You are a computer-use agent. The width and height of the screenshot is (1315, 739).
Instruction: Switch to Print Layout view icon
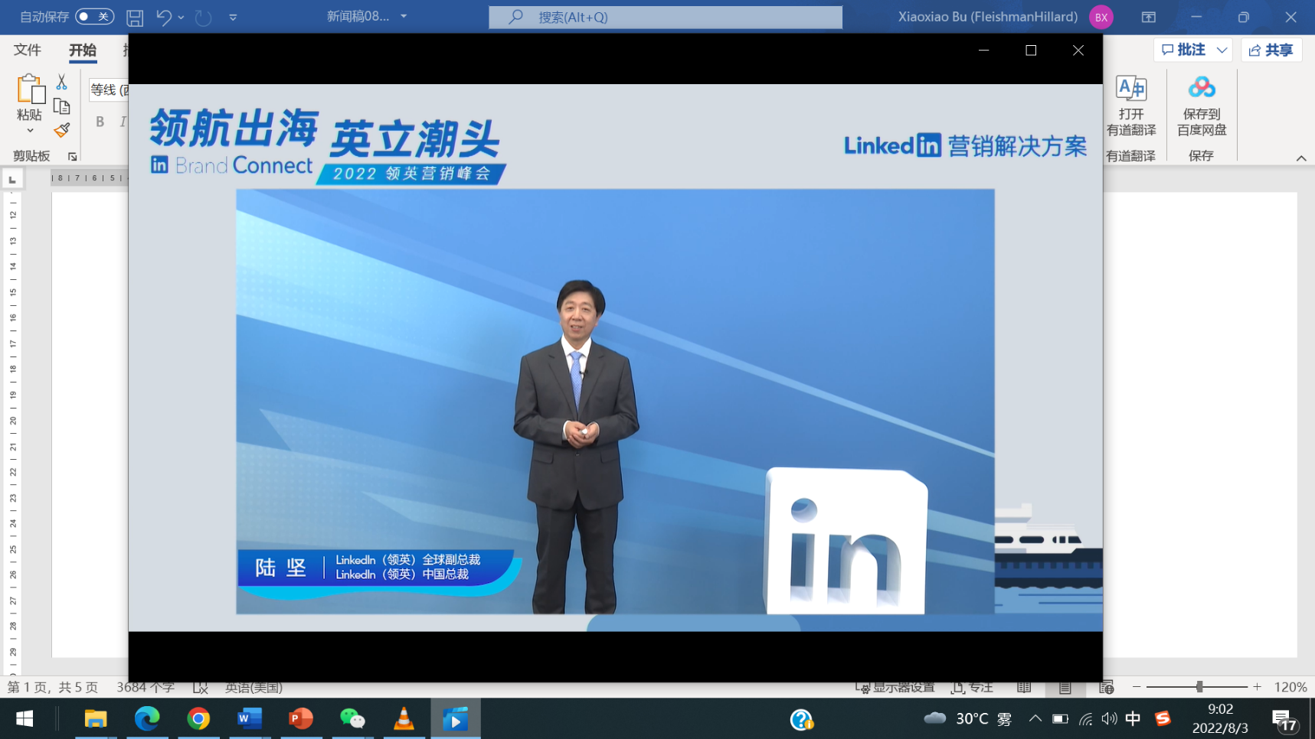(x=1065, y=687)
